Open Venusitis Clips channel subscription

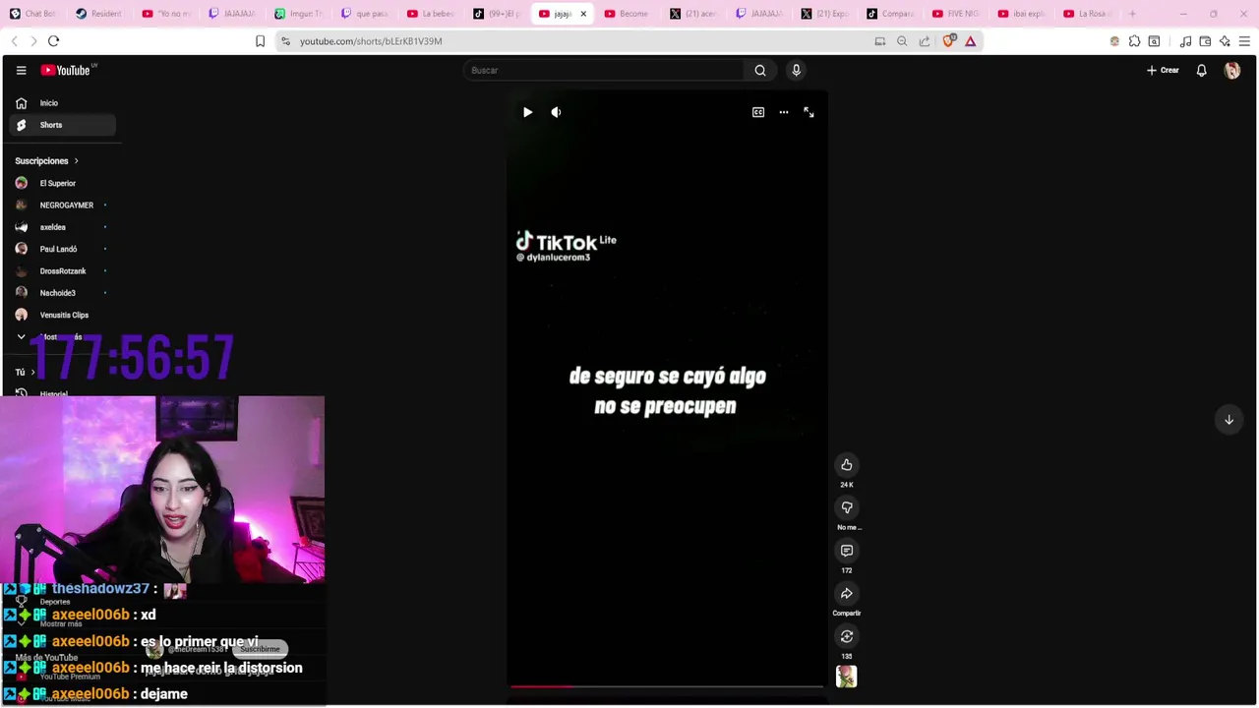(63, 315)
